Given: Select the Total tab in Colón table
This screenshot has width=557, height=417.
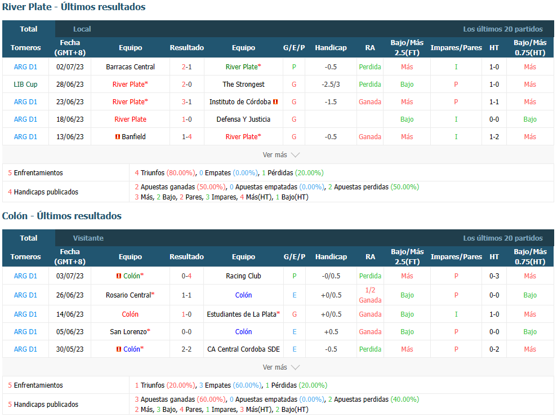Looking at the screenshot, I should click(28, 238).
